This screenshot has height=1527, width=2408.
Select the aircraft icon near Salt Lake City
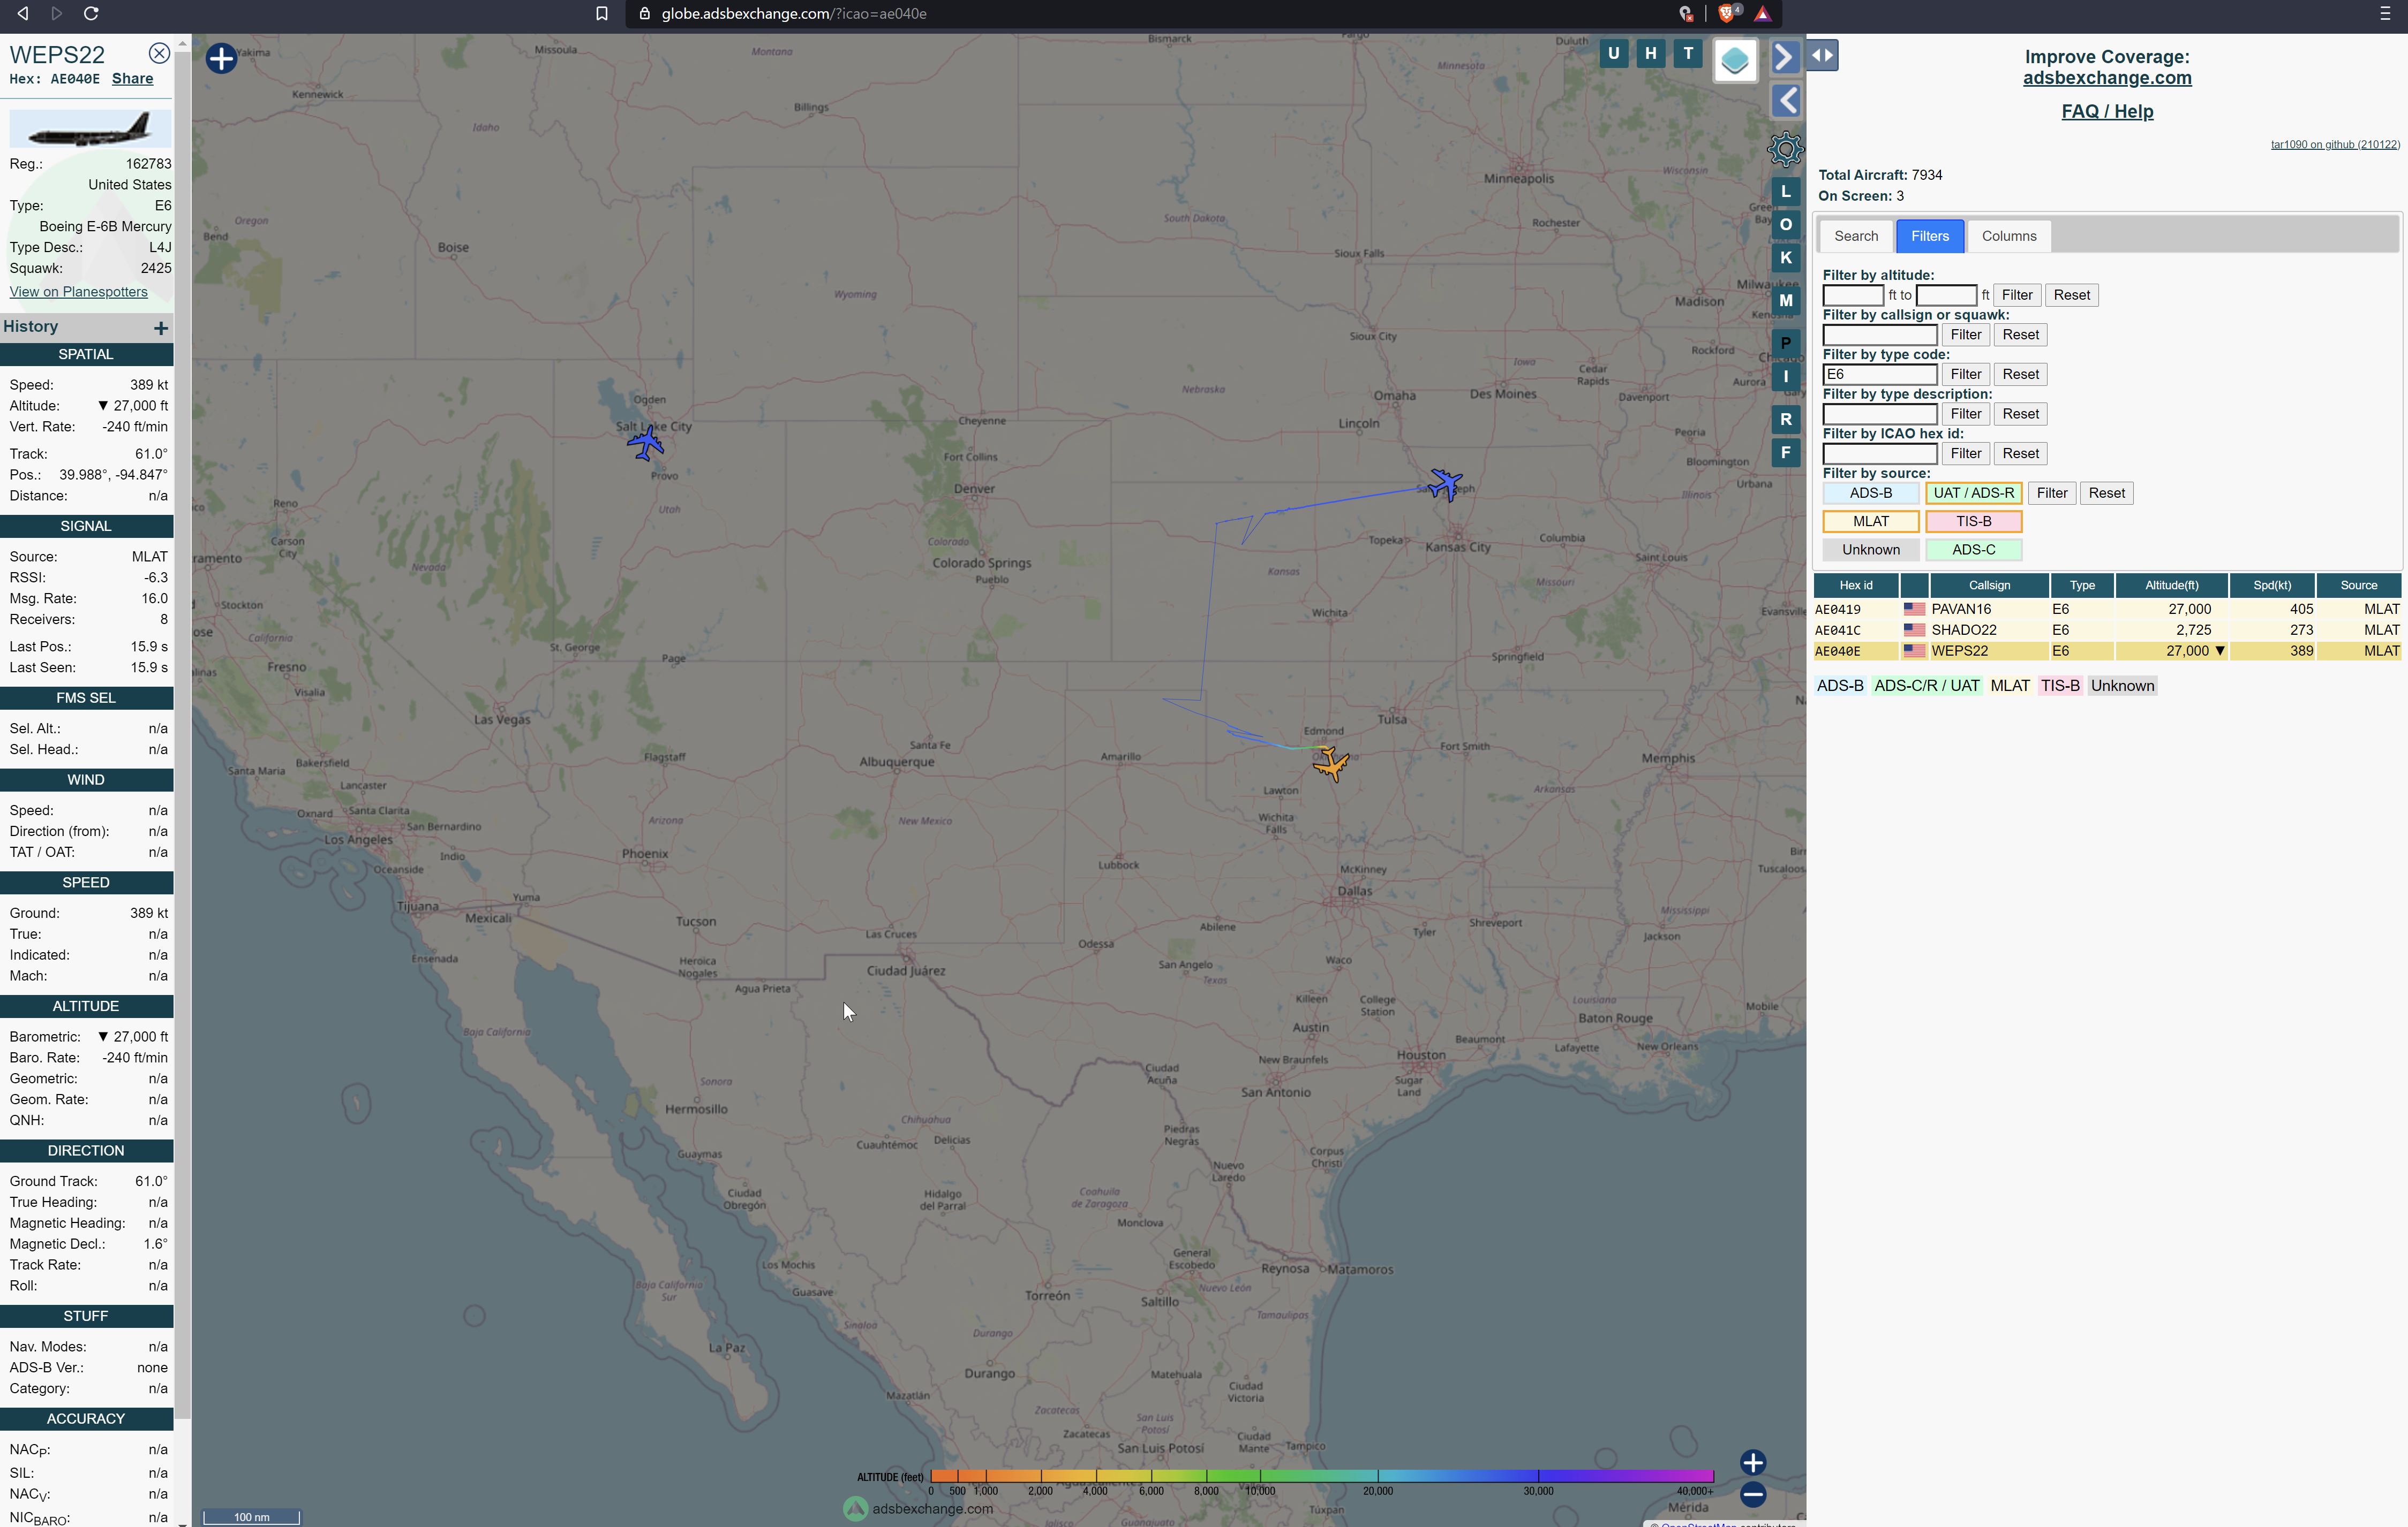pyautogui.click(x=646, y=443)
